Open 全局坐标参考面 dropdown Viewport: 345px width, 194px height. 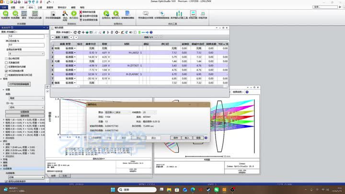(x=26, y=54)
